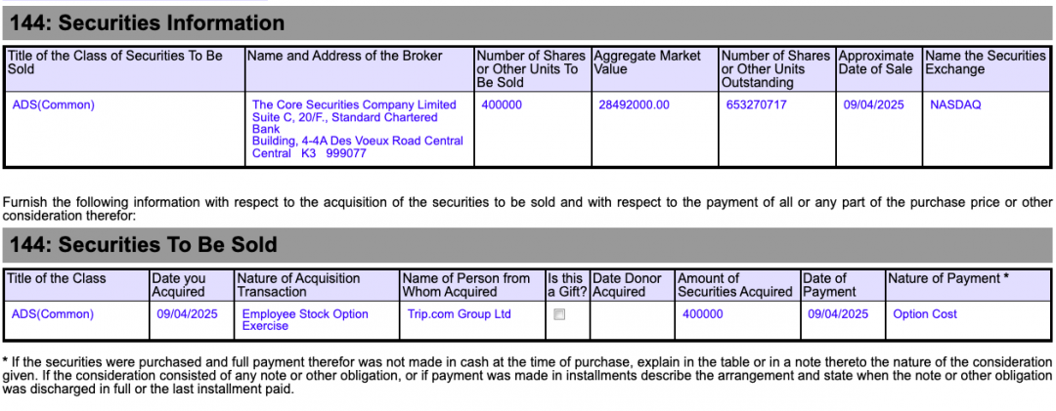Toggle the "Is this a Gift?" checkbox
This screenshot has height=411, width=1056.
point(558,314)
